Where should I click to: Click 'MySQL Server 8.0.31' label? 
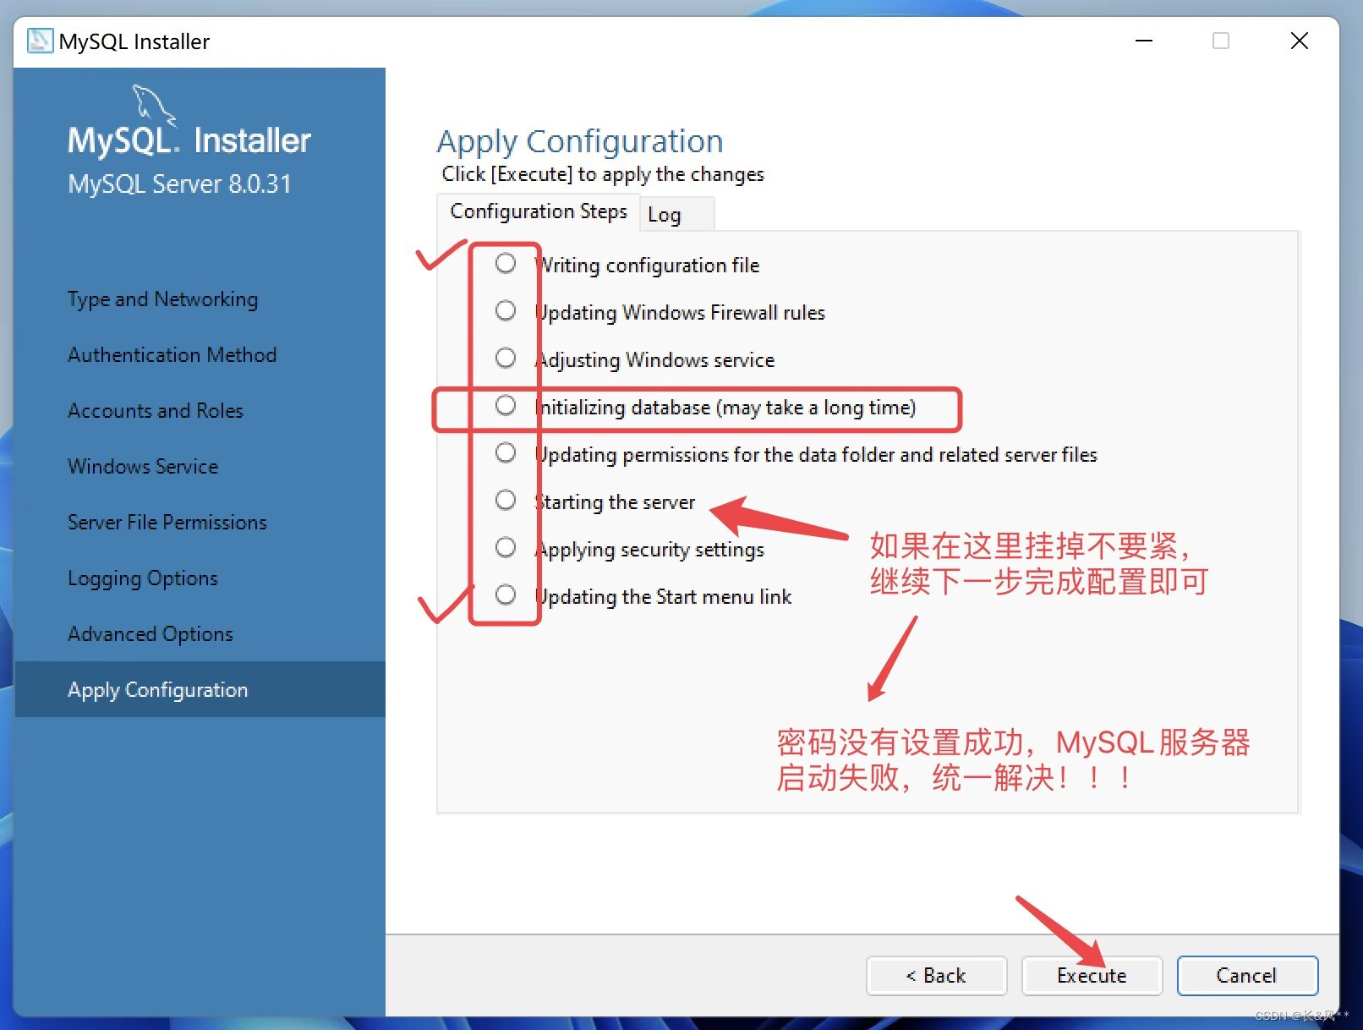click(179, 184)
